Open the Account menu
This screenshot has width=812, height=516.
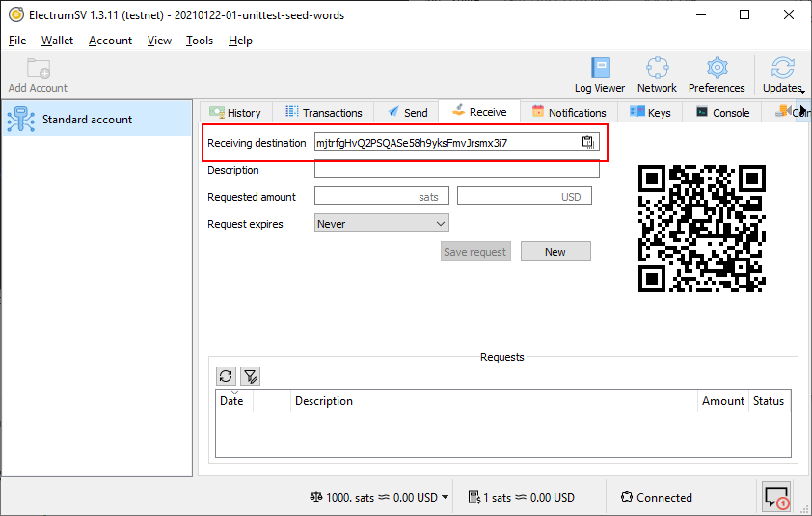coord(110,41)
